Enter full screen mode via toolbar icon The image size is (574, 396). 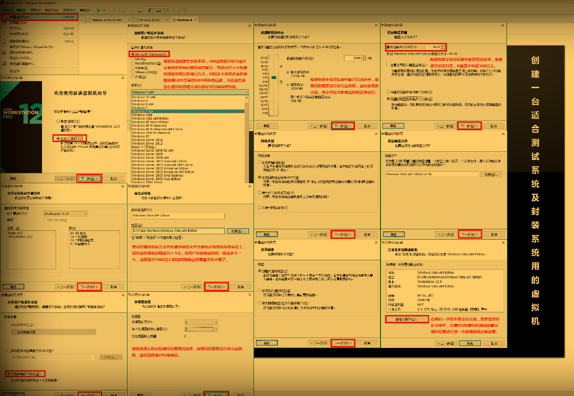(x=166, y=10)
